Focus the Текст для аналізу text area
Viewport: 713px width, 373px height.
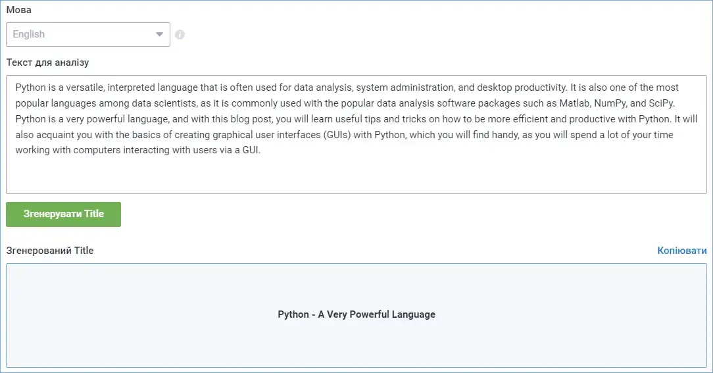pos(356,135)
